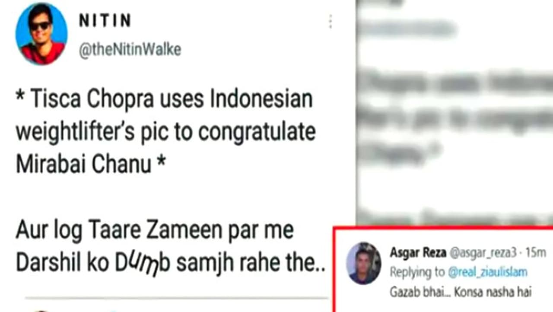Select the 'Mirabai Chanu' text line
Image resolution: width=553 pixels, height=312 pixels.
click(90, 165)
